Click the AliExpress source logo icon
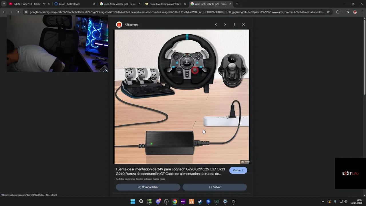 click(119, 25)
